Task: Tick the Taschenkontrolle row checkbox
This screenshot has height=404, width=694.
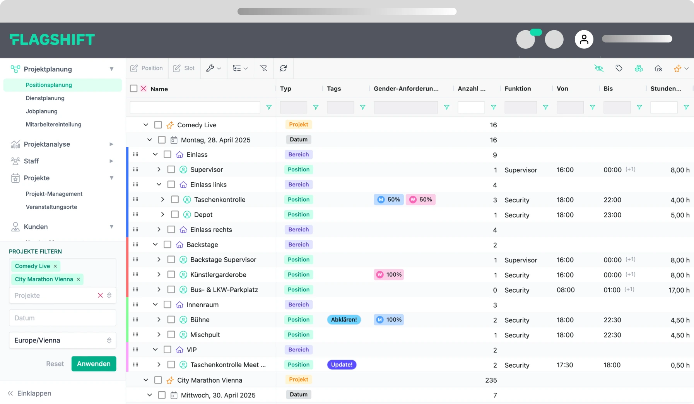Action: point(175,199)
